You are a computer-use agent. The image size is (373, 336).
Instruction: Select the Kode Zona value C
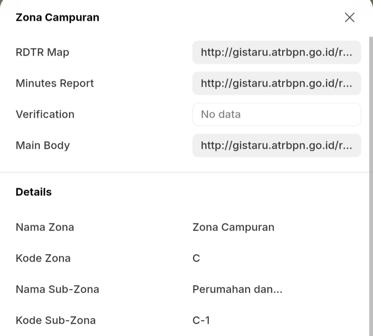(196, 258)
